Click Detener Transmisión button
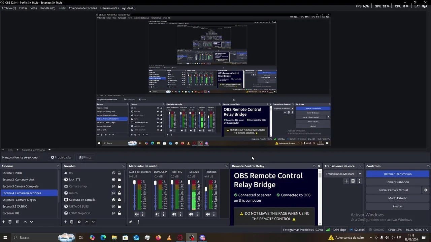Image resolution: width=431 pixels, height=242 pixels. pyautogui.click(x=397, y=174)
